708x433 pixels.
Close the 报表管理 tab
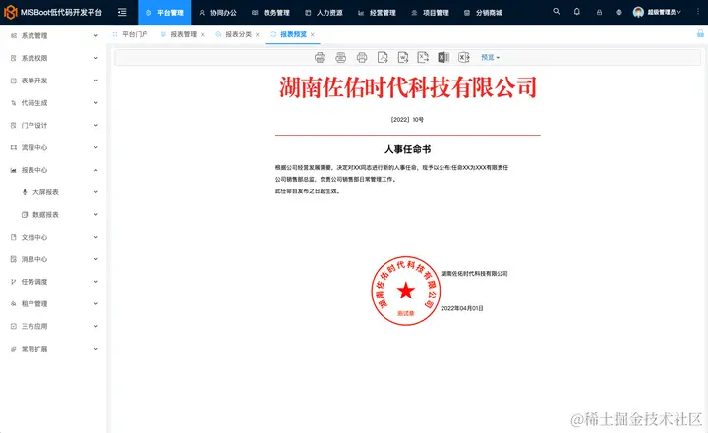[x=203, y=34]
